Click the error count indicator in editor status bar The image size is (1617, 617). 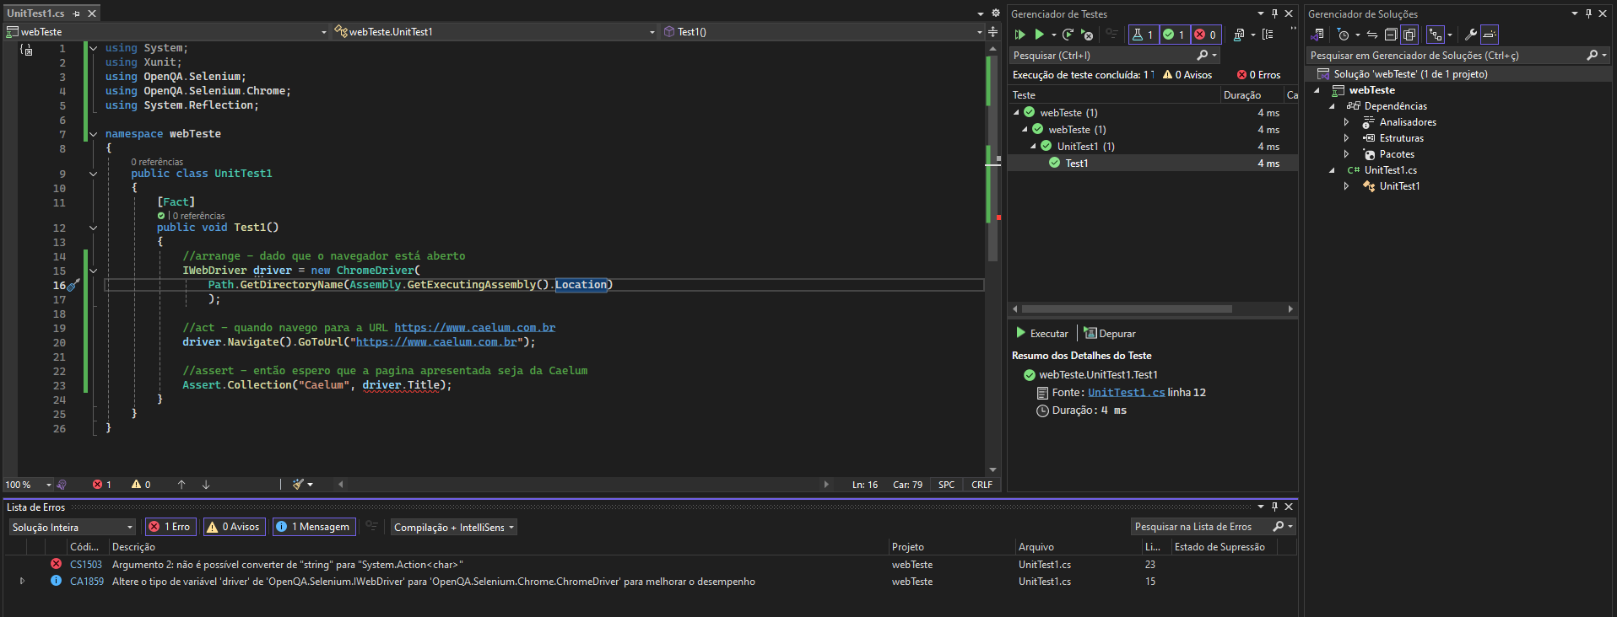(x=102, y=485)
